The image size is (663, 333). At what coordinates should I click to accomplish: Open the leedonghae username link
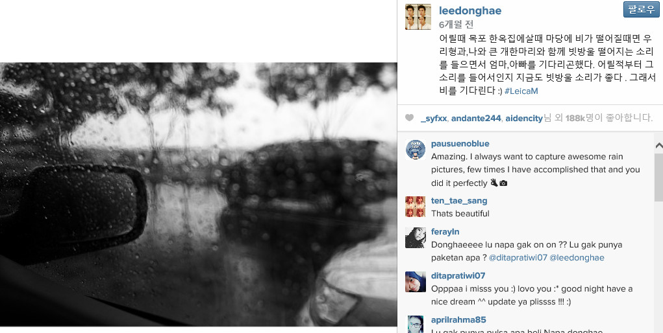tap(469, 10)
